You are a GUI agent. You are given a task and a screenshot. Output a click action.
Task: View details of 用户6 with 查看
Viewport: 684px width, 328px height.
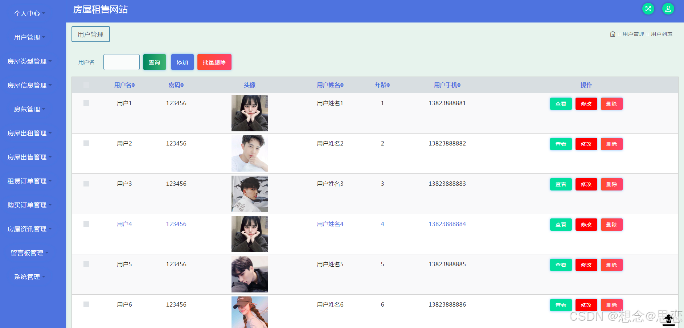[x=561, y=305]
